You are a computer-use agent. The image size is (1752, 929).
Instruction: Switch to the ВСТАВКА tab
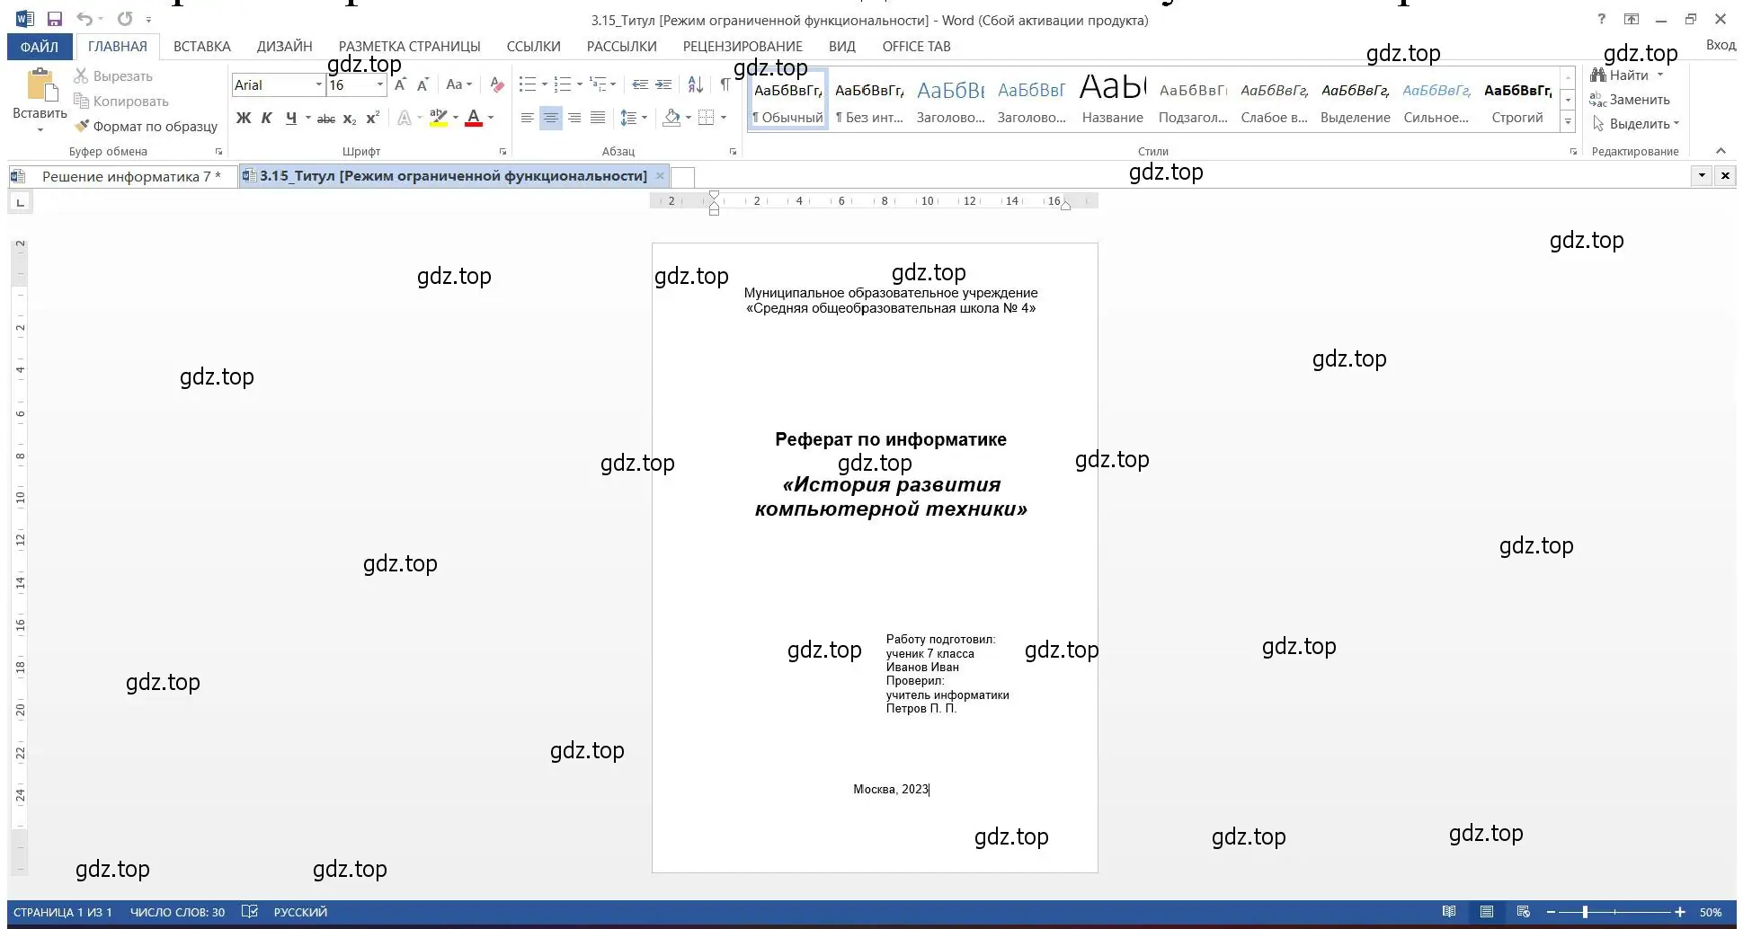[202, 47]
